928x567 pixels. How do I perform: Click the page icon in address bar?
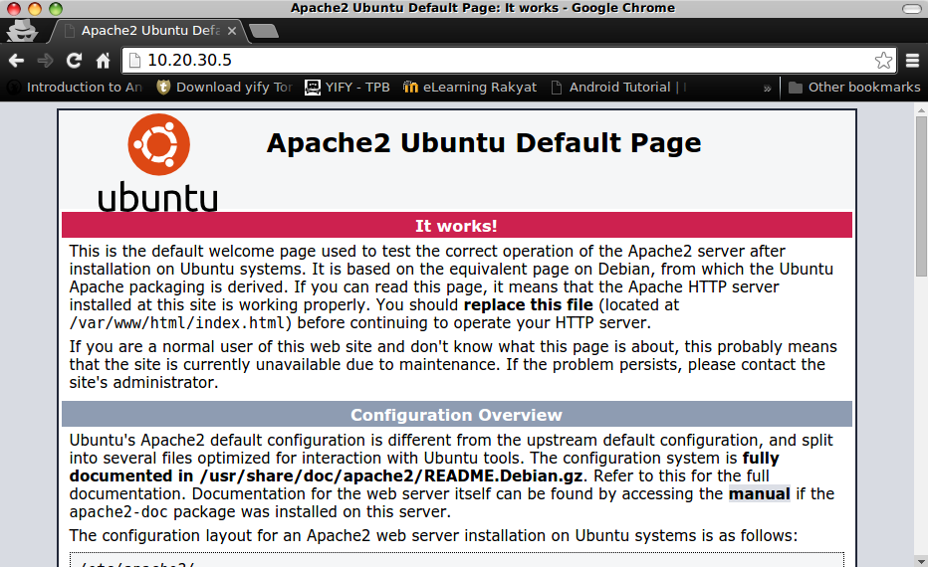(135, 61)
